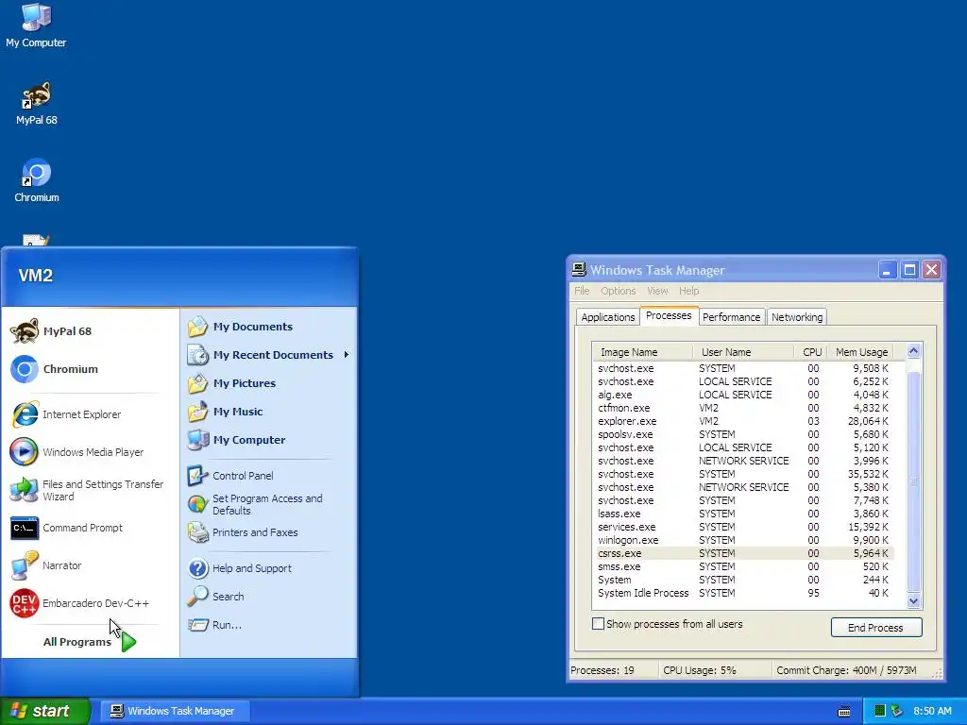Select svchost.exe row using 35,532 K
This screenshot has width=967, height=725.
pyautogui.click(x=744, y=474)
